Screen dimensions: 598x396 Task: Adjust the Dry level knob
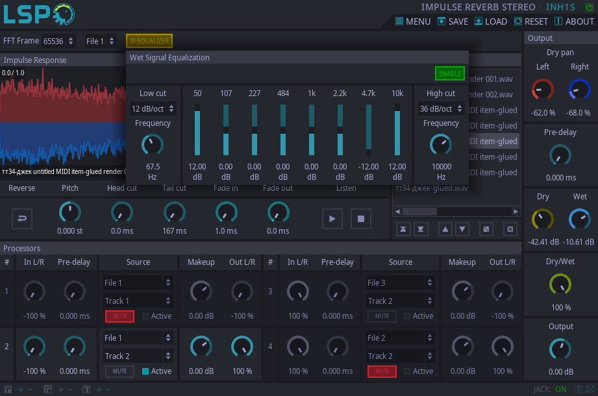pos(543,219)
